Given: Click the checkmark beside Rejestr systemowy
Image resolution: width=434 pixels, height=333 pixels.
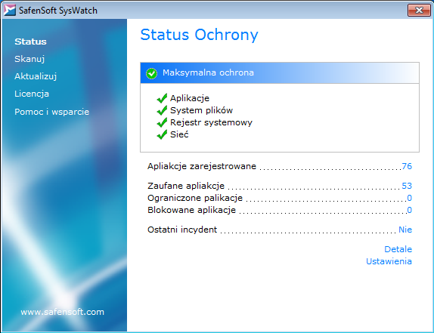Looking at the screenshot, I should 162,122.
